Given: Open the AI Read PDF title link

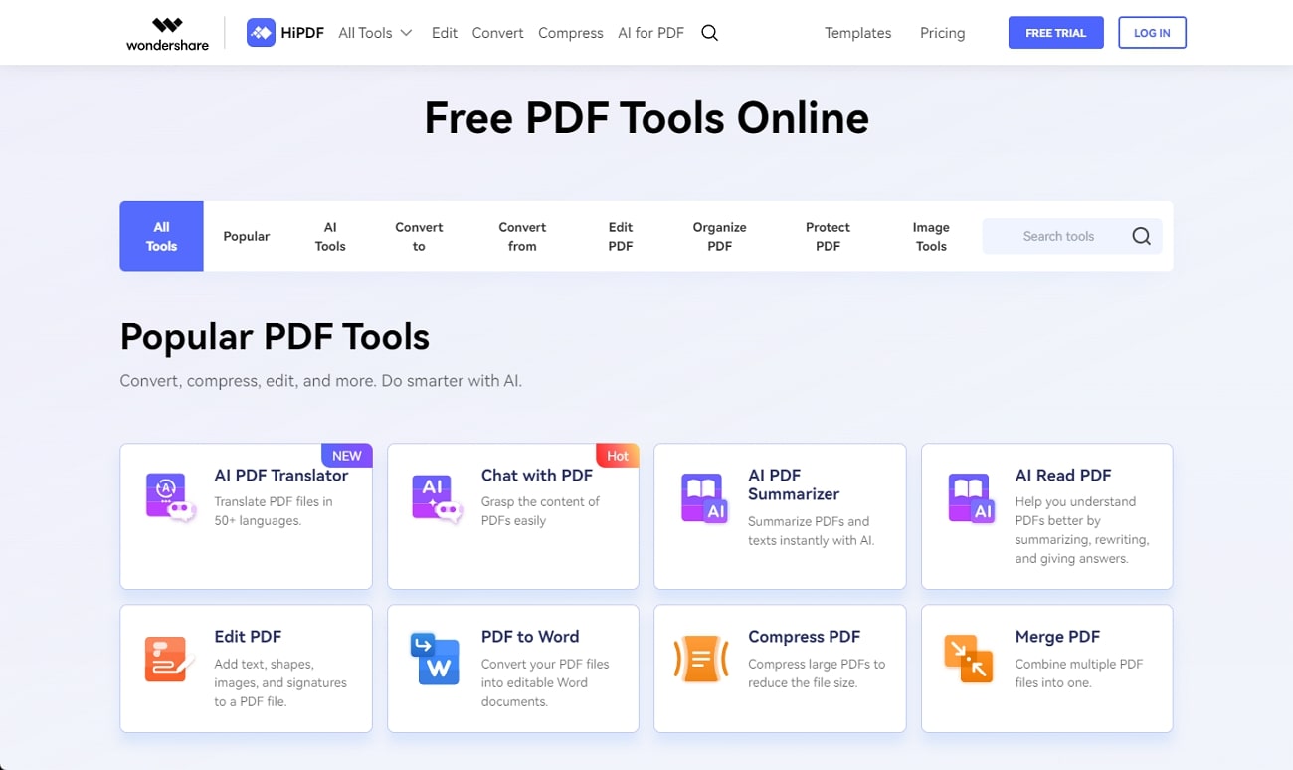Looking at the screenshot, I should coord(1063,475).
